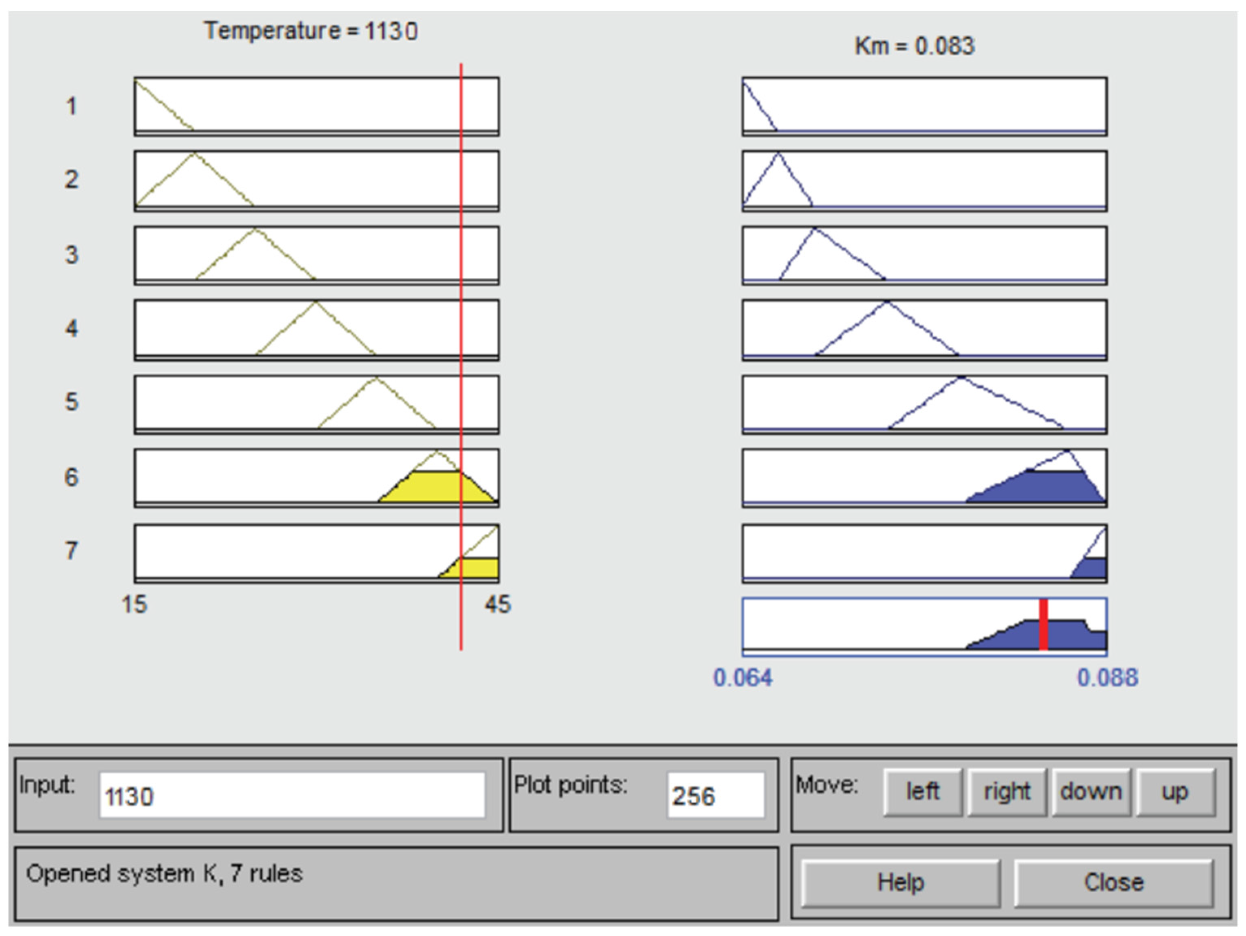The width and height of the screenshot is (1246, 936).
Task: Click rule 6 Temperature membership plot
Action: click(x=316, y=478)
